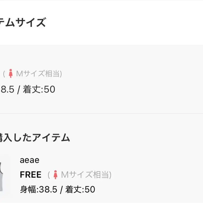Open the aeae brand name link
This screenshot has width=203, height=203.
tap(30, 160)
